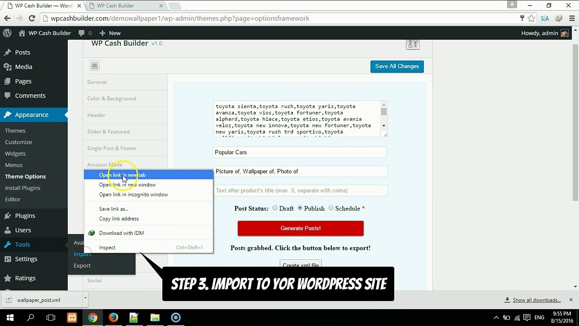Open Theme Options in Appearance submenu
The height and width of the screenshot is (326, 579).
pyautogui.click(x=25, y=177)
